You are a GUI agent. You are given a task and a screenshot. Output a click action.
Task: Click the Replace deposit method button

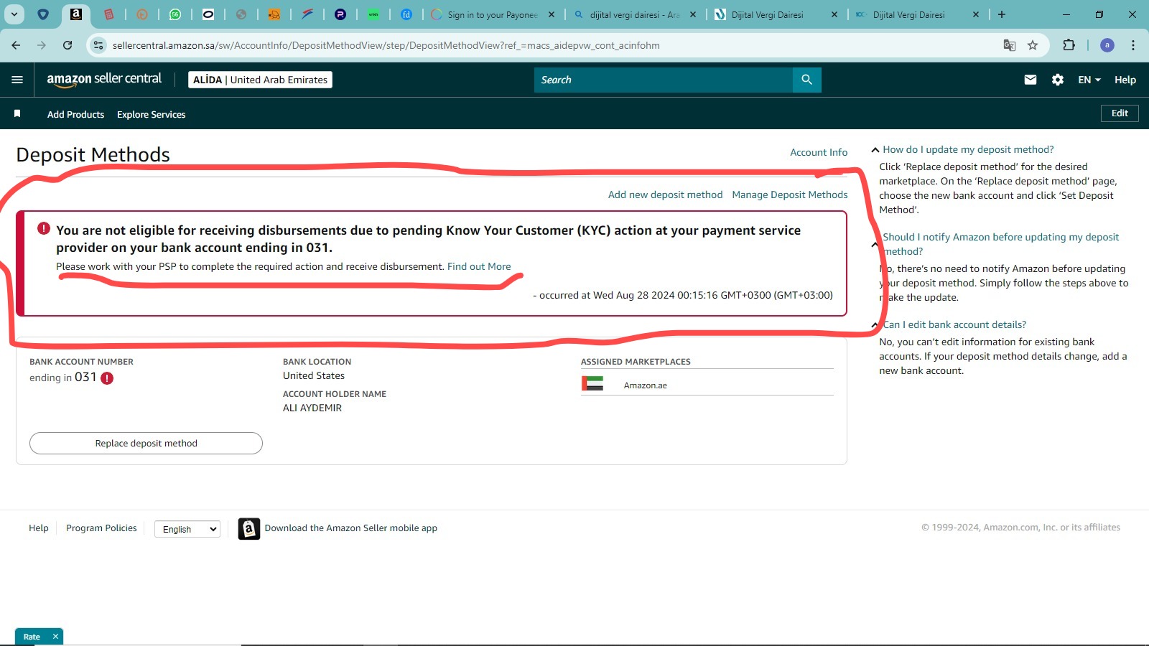pos(146,443)
